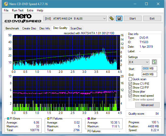The image size is (166, 136).
Task: Switch to the ScanDisc tab
Action: click(76, 28)
